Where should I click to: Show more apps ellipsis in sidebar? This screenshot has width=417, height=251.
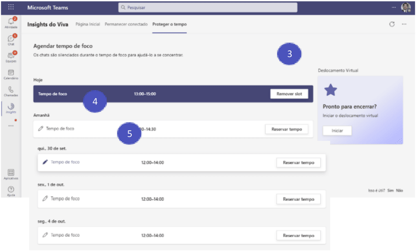11,126
